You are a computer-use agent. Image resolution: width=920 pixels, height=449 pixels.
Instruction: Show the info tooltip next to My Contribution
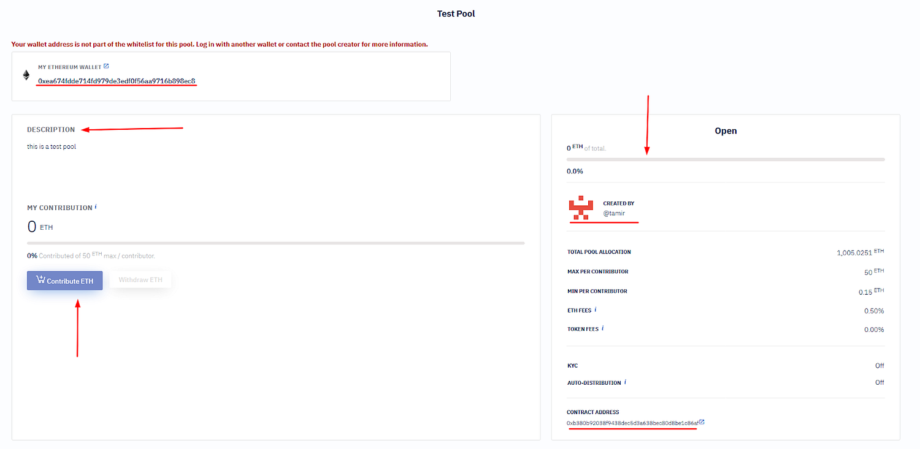[96, 207]
